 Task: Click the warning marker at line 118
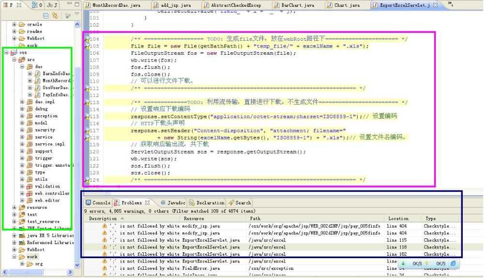click(x=87, y=138)
